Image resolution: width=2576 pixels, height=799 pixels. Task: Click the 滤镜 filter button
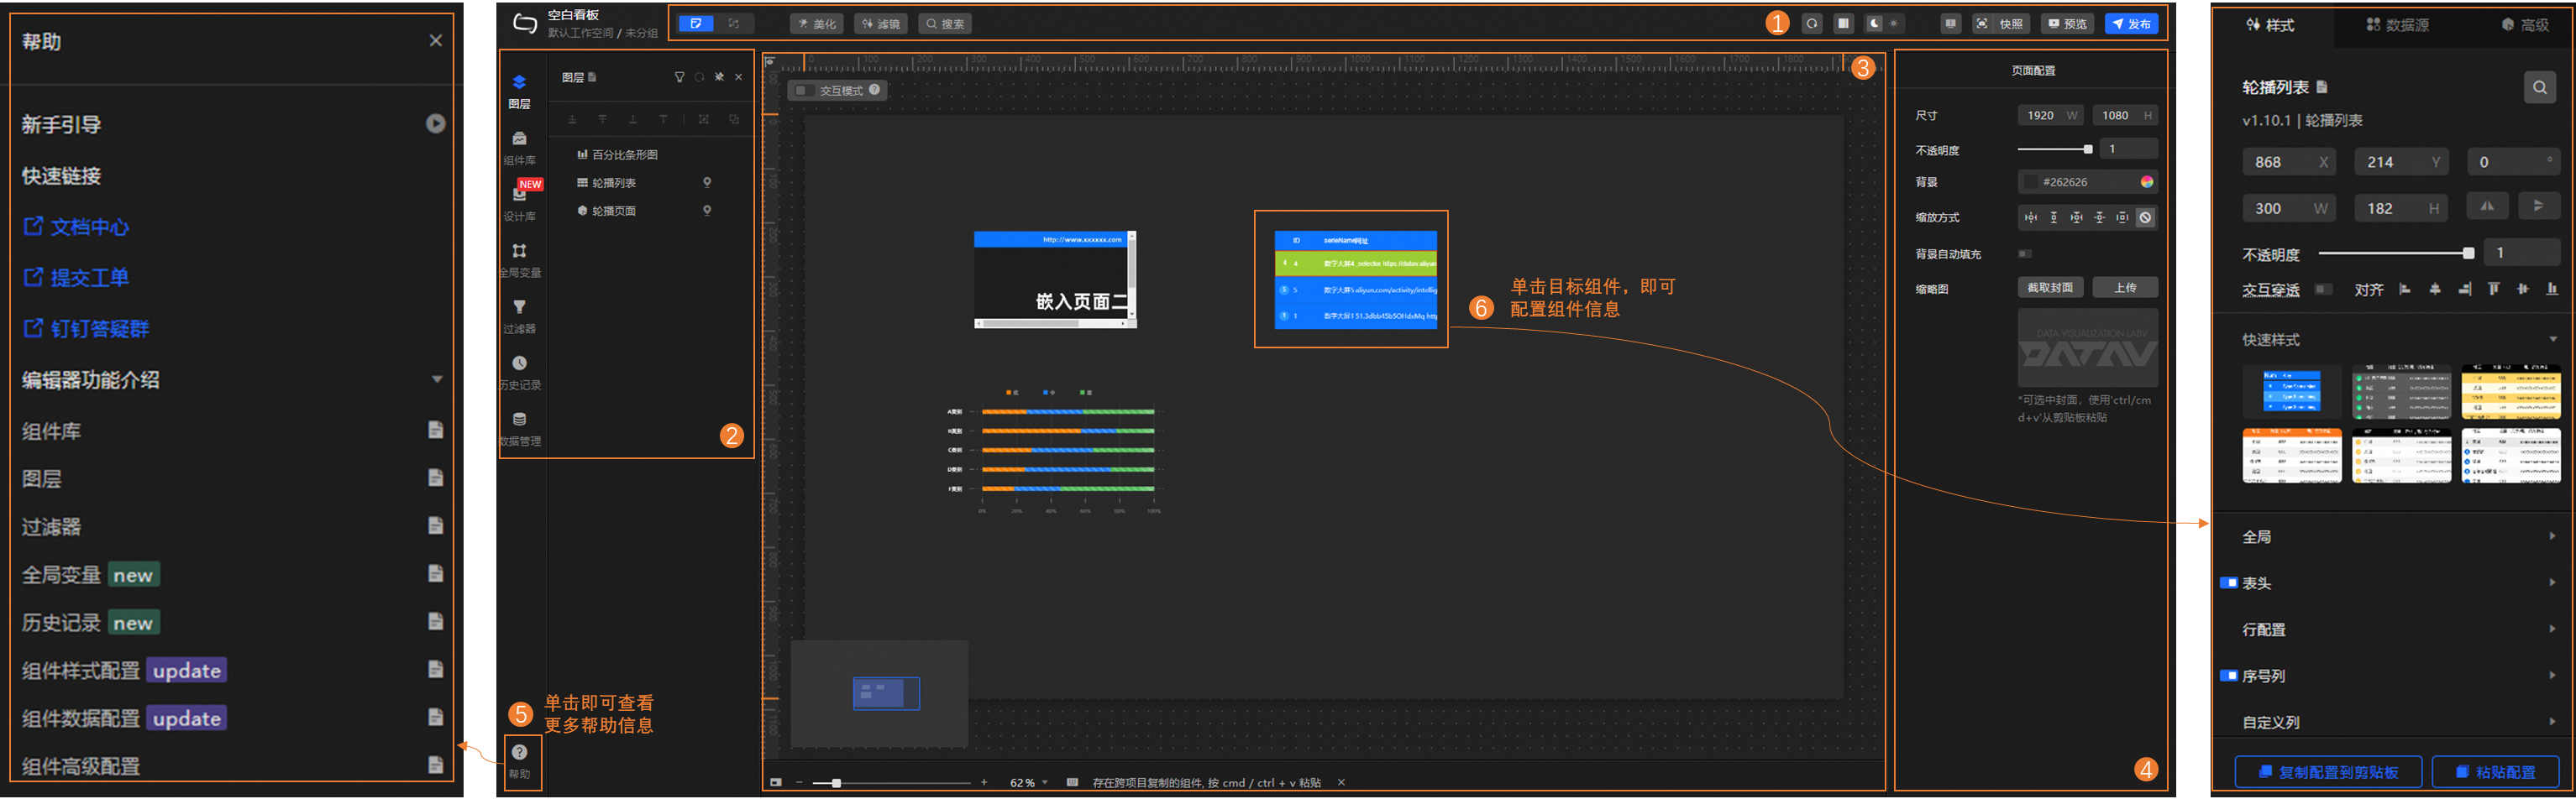coord(880,24)
